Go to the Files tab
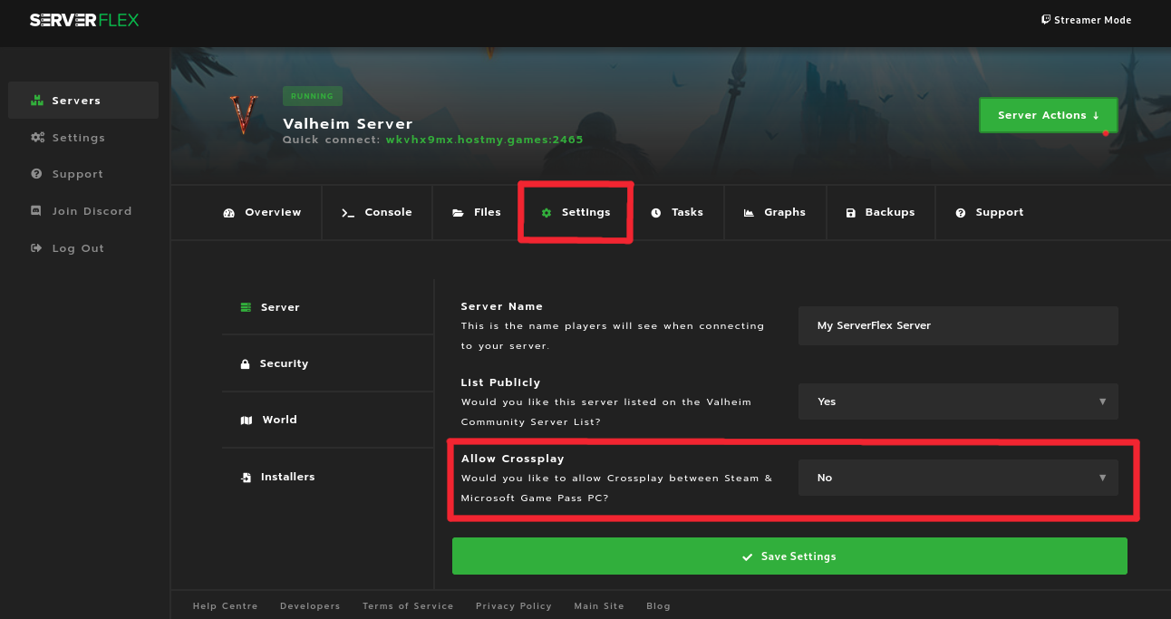The width and height of the screenshot is (1171, 619). 477,212
